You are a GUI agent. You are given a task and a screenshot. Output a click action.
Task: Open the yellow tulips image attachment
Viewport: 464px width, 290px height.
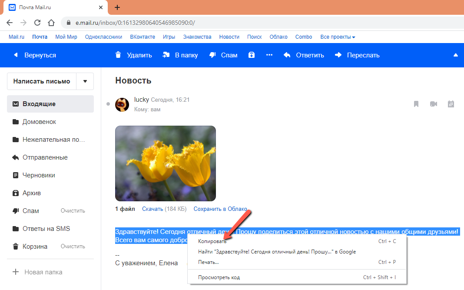click(x=165, y=163)
